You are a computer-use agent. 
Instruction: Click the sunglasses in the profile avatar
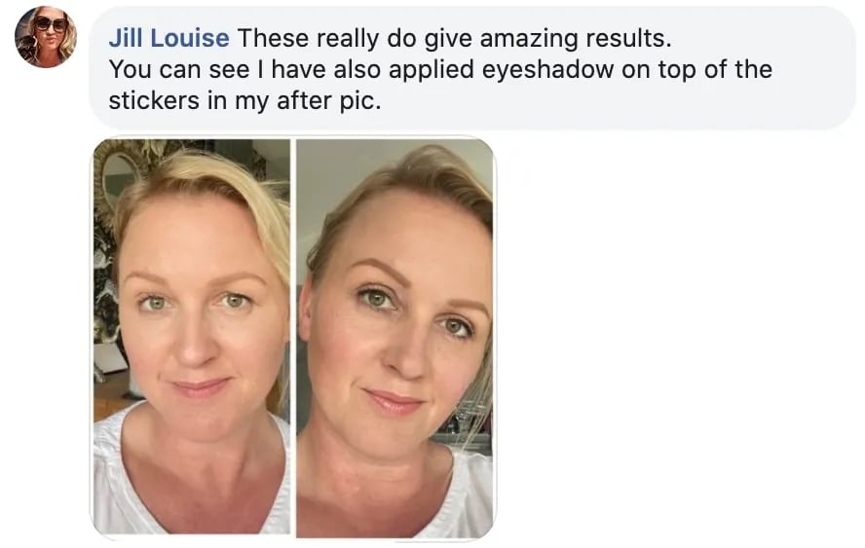click(50, 24)
